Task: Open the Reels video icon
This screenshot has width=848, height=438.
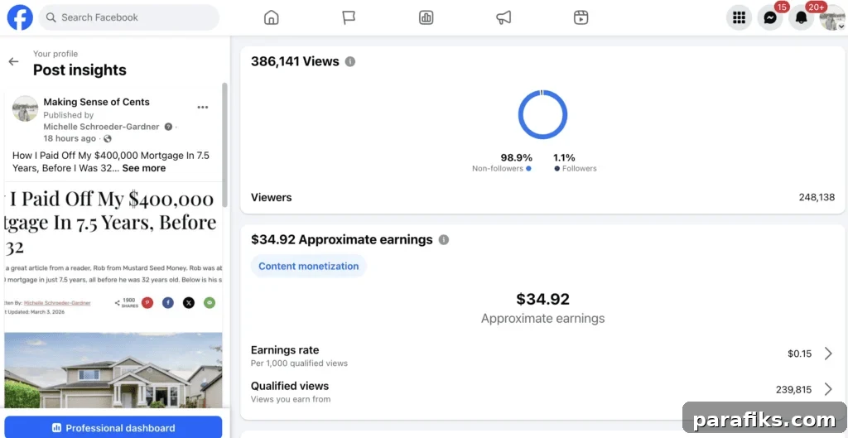Action: pyautogui.click(x=581, y=18)
